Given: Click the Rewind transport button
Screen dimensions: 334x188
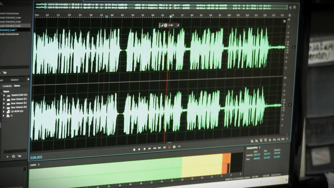Looking at the screenshot, I should pyautogui.click(x=154, y=148).
